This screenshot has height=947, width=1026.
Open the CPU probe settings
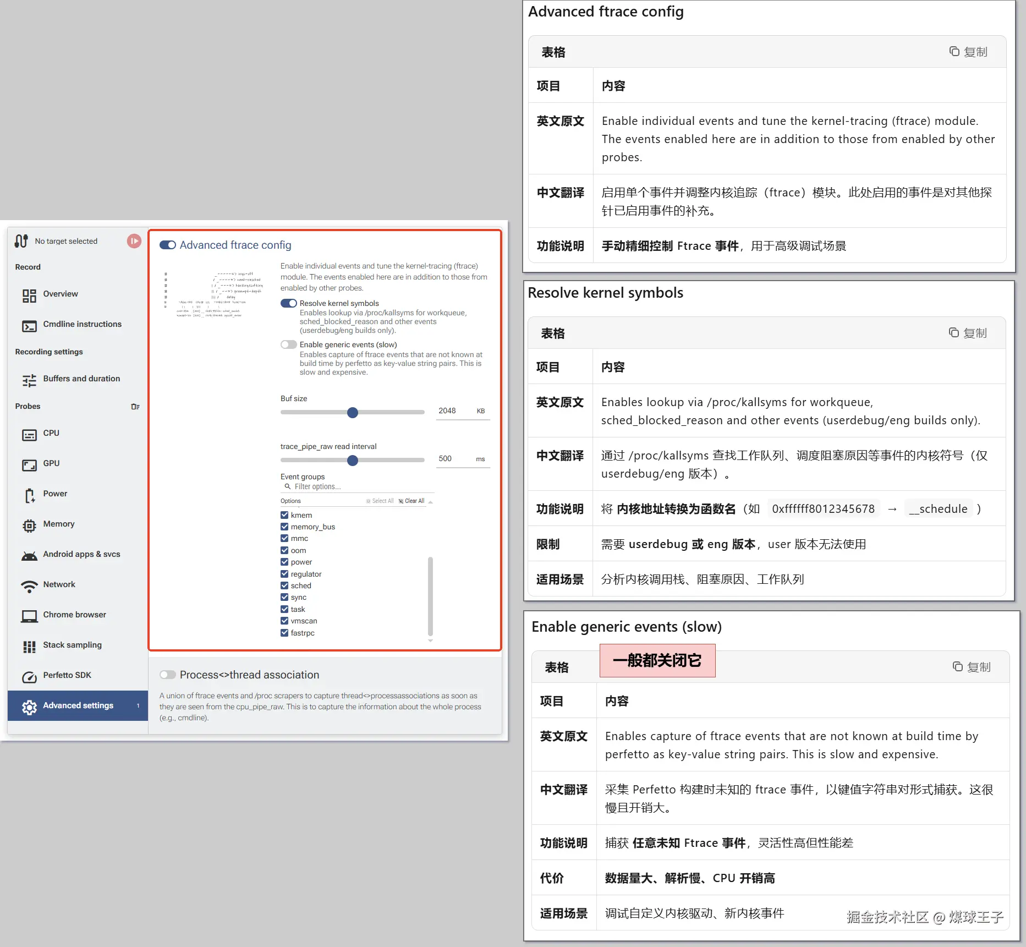coord(51,433)
